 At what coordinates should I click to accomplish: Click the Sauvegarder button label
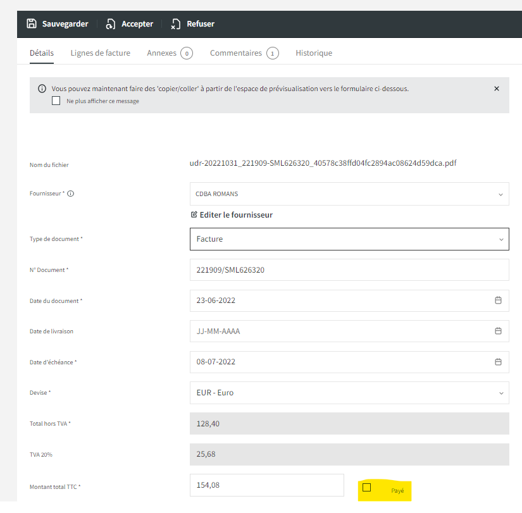pyautogui.click(x=65, y=24)
